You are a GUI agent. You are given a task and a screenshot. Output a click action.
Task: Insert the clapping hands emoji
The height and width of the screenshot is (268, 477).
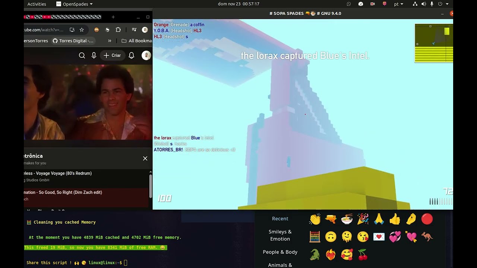click(x=315, y=219)
